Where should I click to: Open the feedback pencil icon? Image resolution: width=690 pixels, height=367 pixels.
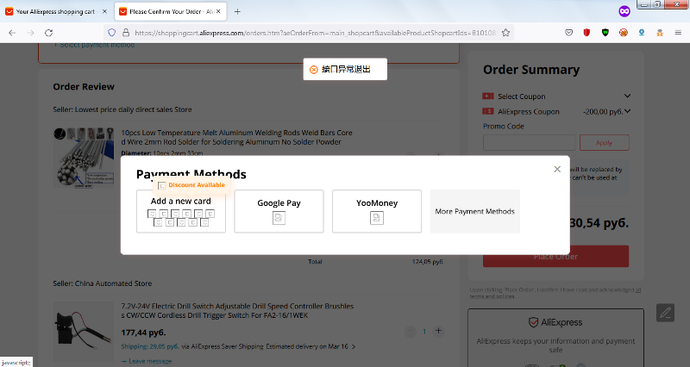click(665, 313)
